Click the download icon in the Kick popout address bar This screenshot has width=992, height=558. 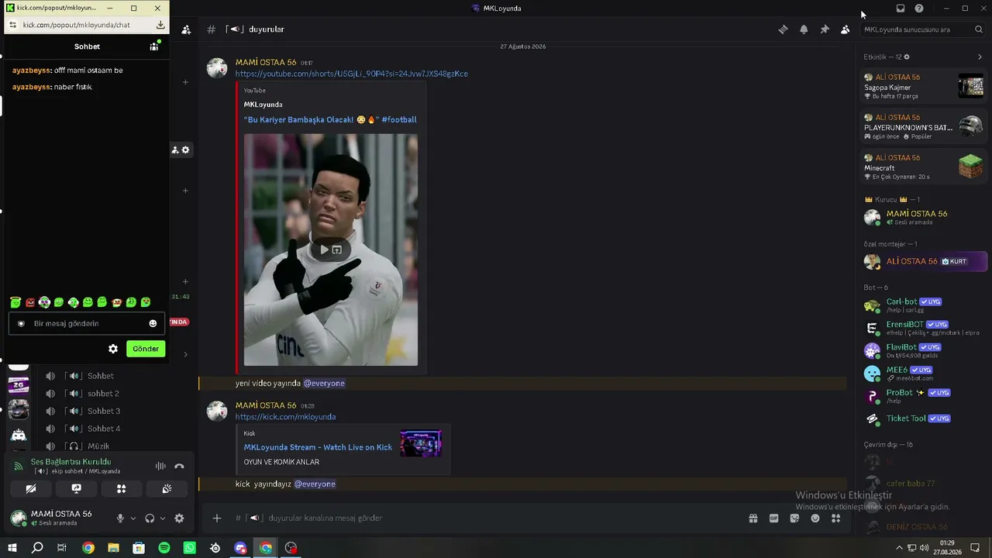[x=160, y=25]
